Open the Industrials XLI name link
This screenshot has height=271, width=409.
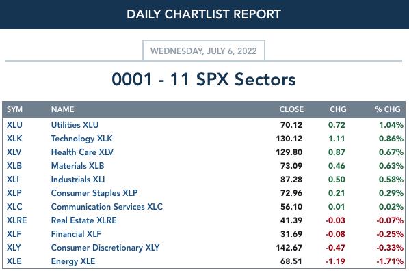(x=78, y=180)
